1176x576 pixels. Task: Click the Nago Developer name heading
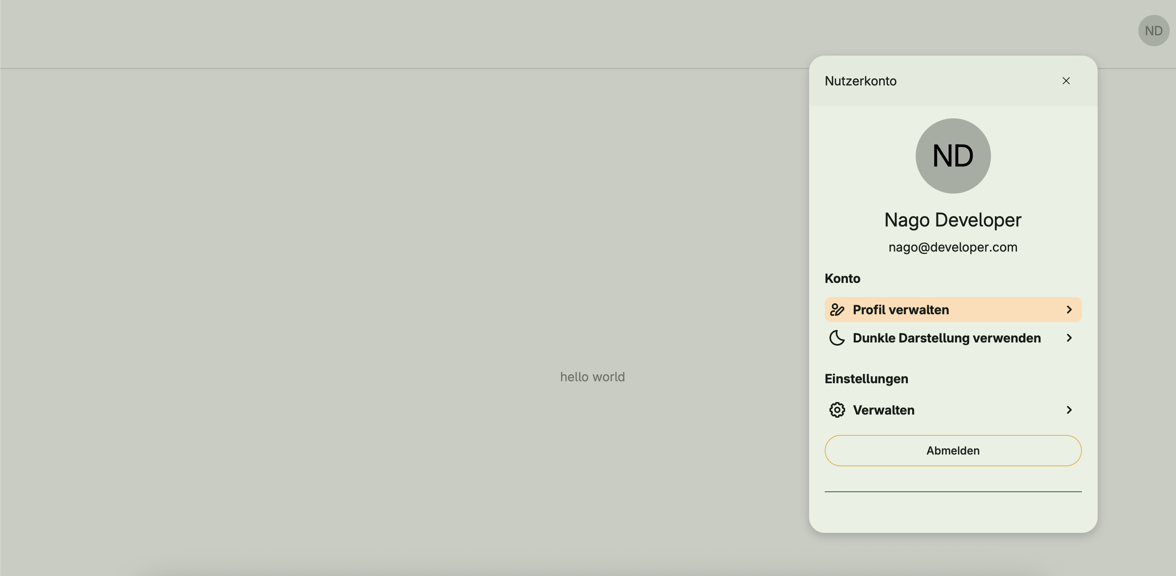[953, 220]
